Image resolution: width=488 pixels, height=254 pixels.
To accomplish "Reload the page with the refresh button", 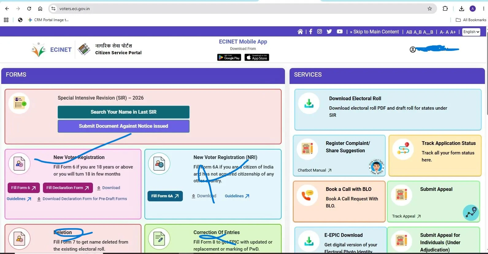I will (x=29, y=9).
